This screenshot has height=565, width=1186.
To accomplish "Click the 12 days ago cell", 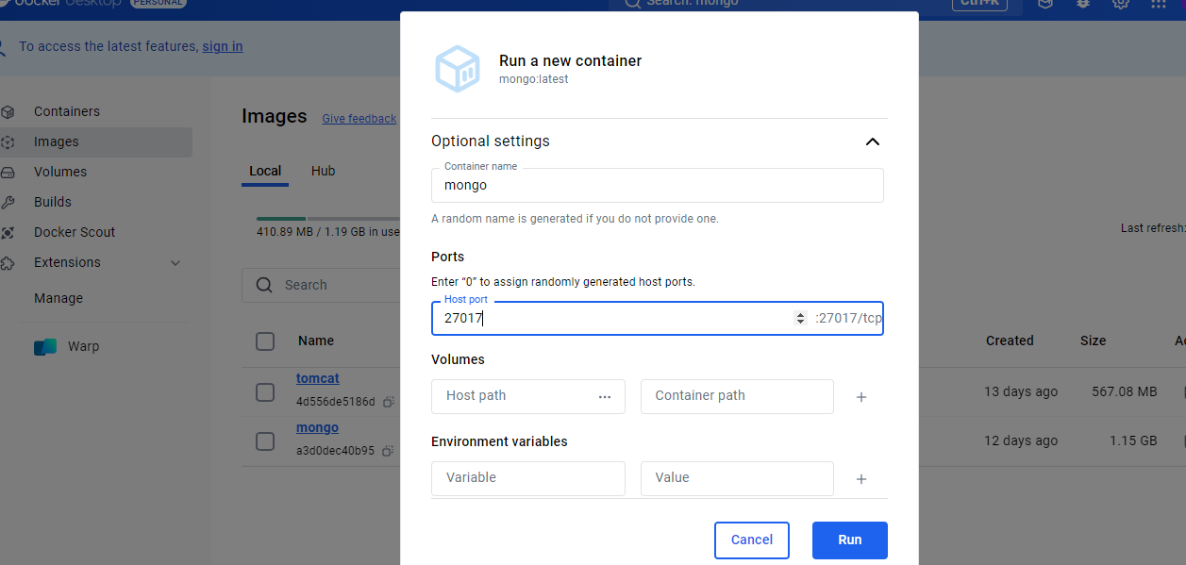I will 1021,440.
